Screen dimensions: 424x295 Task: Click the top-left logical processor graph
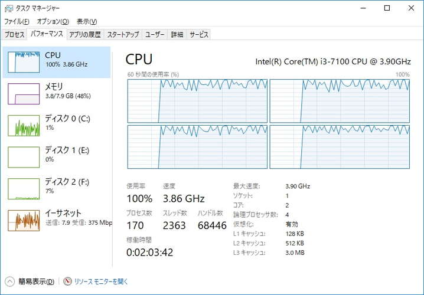197,101
